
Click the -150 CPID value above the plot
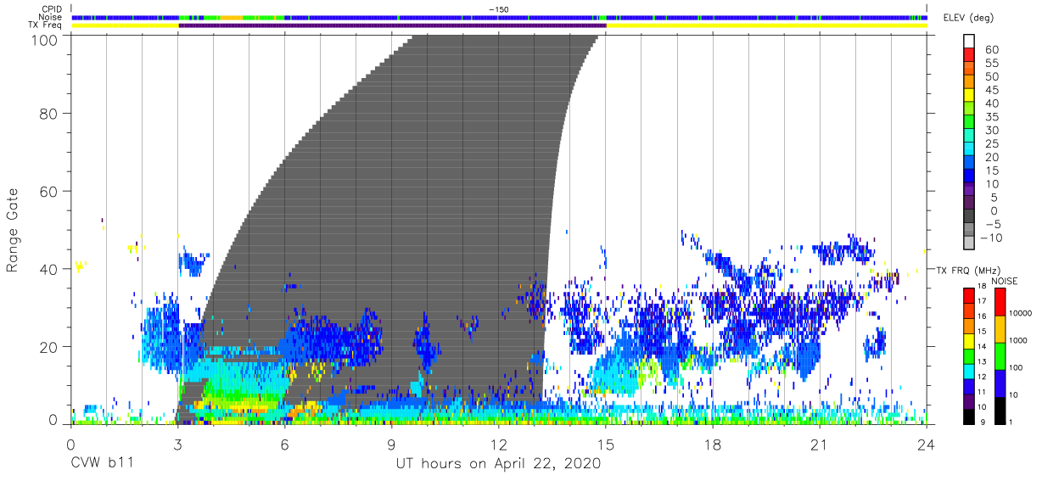[498, 9]
